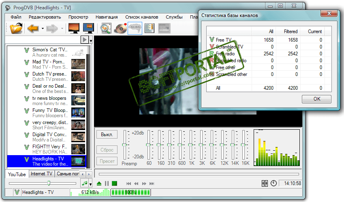
Task: Fast forward the video playback
Action: [x=144, y=183]
